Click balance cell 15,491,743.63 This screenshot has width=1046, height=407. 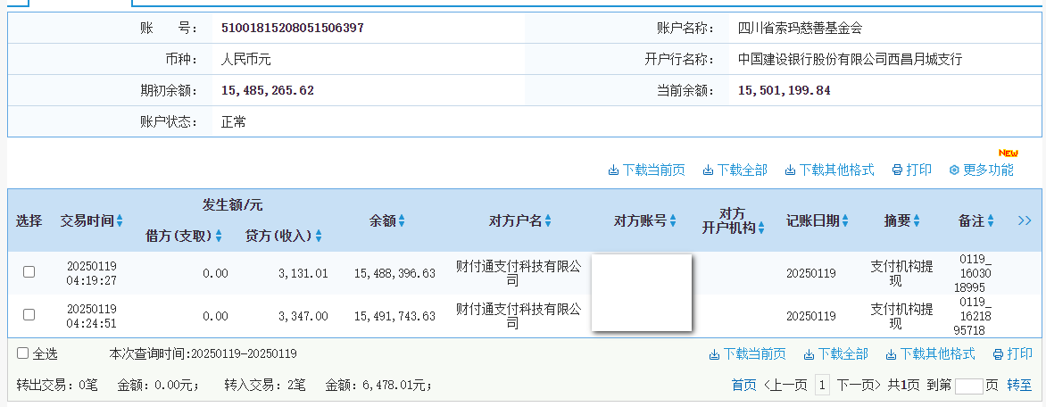(x=394, y=316)
